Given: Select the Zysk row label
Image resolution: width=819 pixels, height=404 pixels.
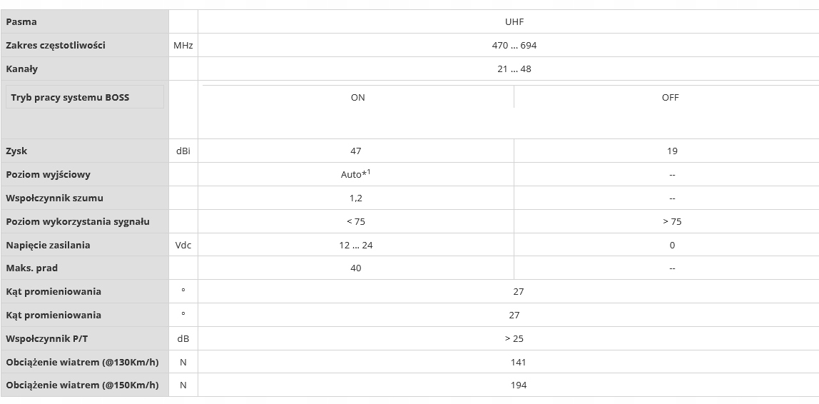Looking at the screenshot, I should (16, 151).
